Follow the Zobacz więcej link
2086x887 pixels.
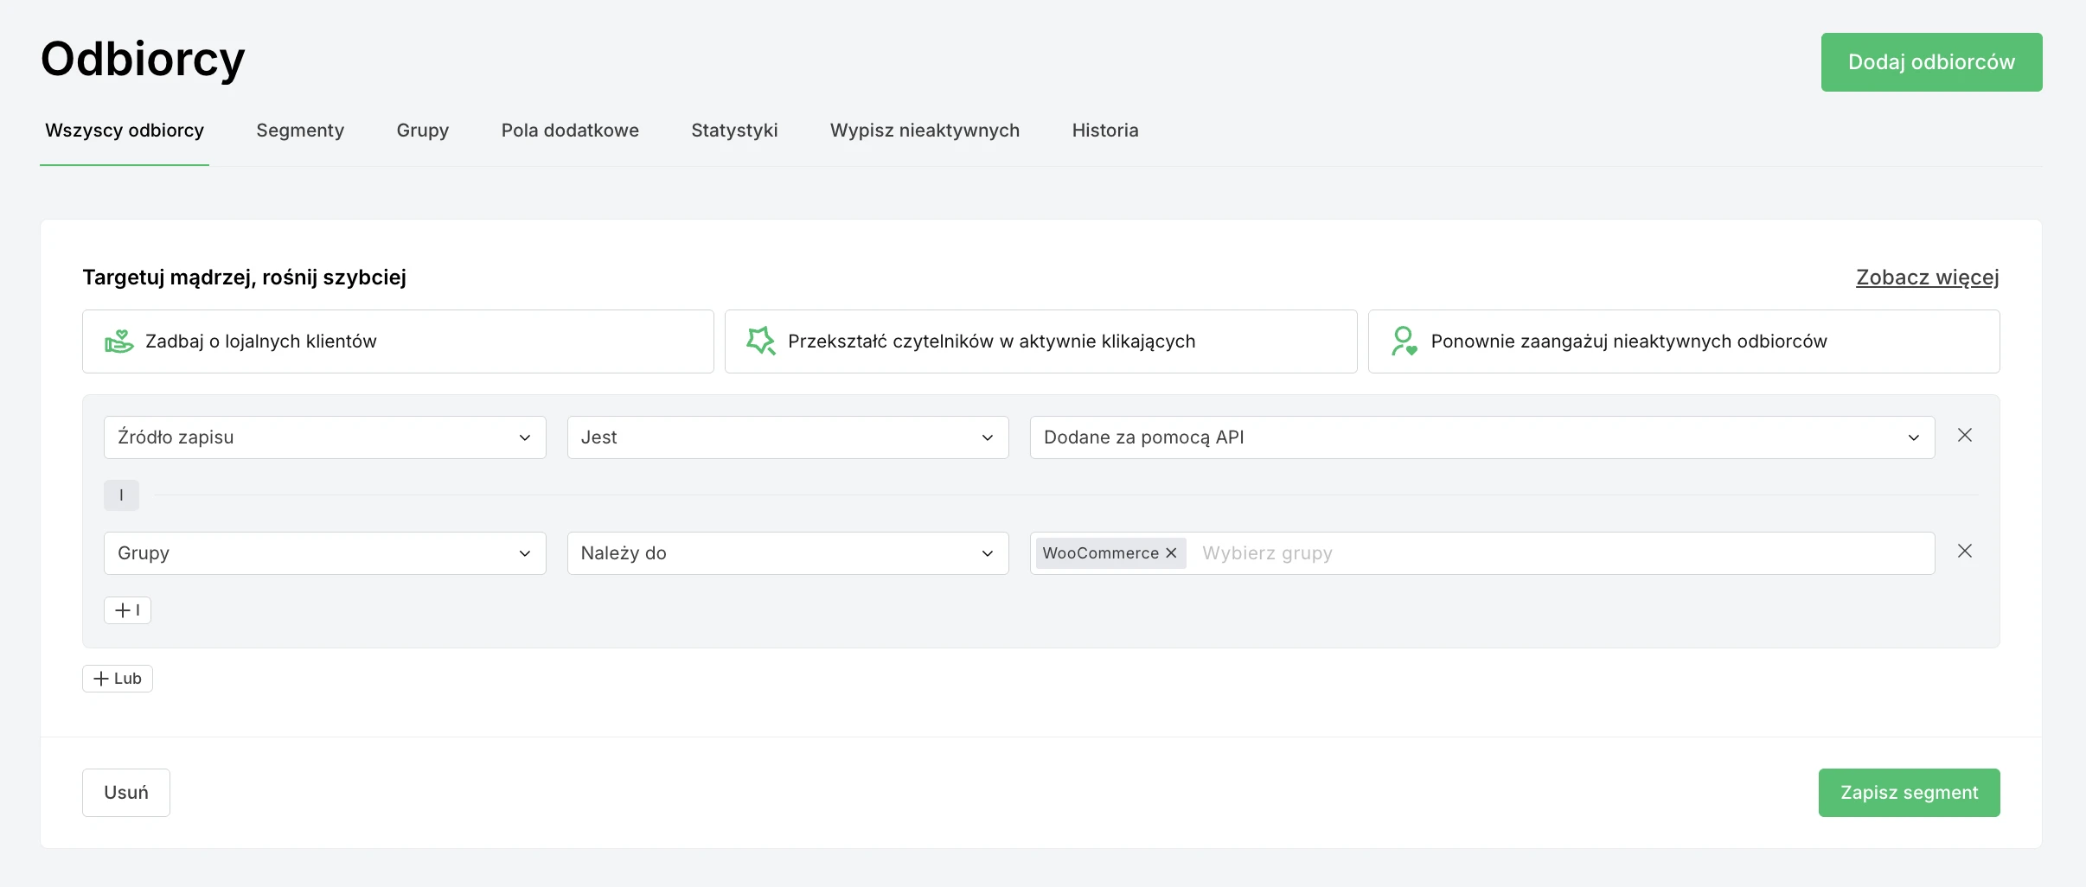(1927, 278)
